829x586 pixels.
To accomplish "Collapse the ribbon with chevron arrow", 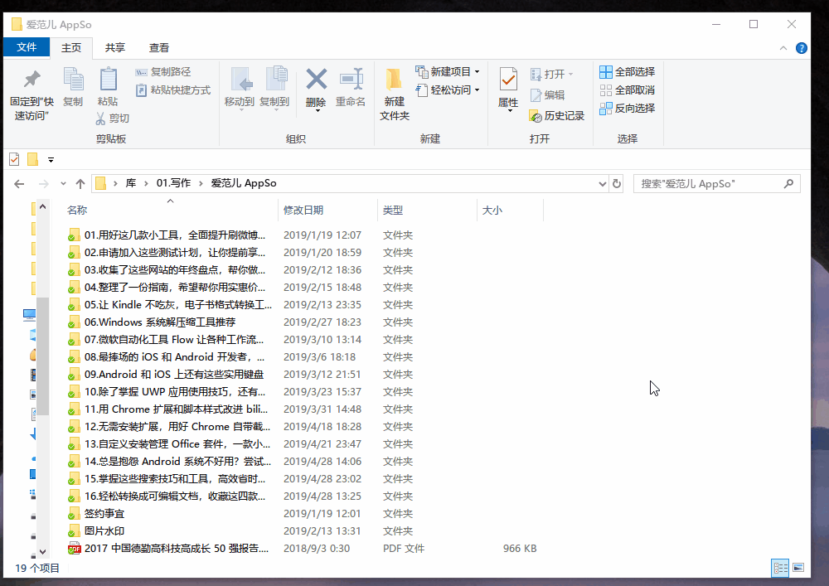I will pyautogui.click(x=783, y=48).
